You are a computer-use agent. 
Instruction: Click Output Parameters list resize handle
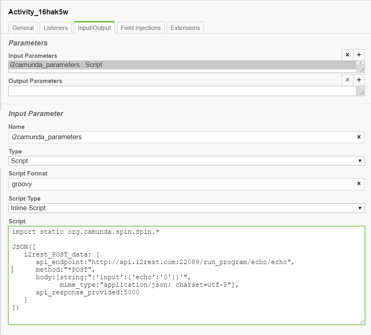(x=361, y=93)
